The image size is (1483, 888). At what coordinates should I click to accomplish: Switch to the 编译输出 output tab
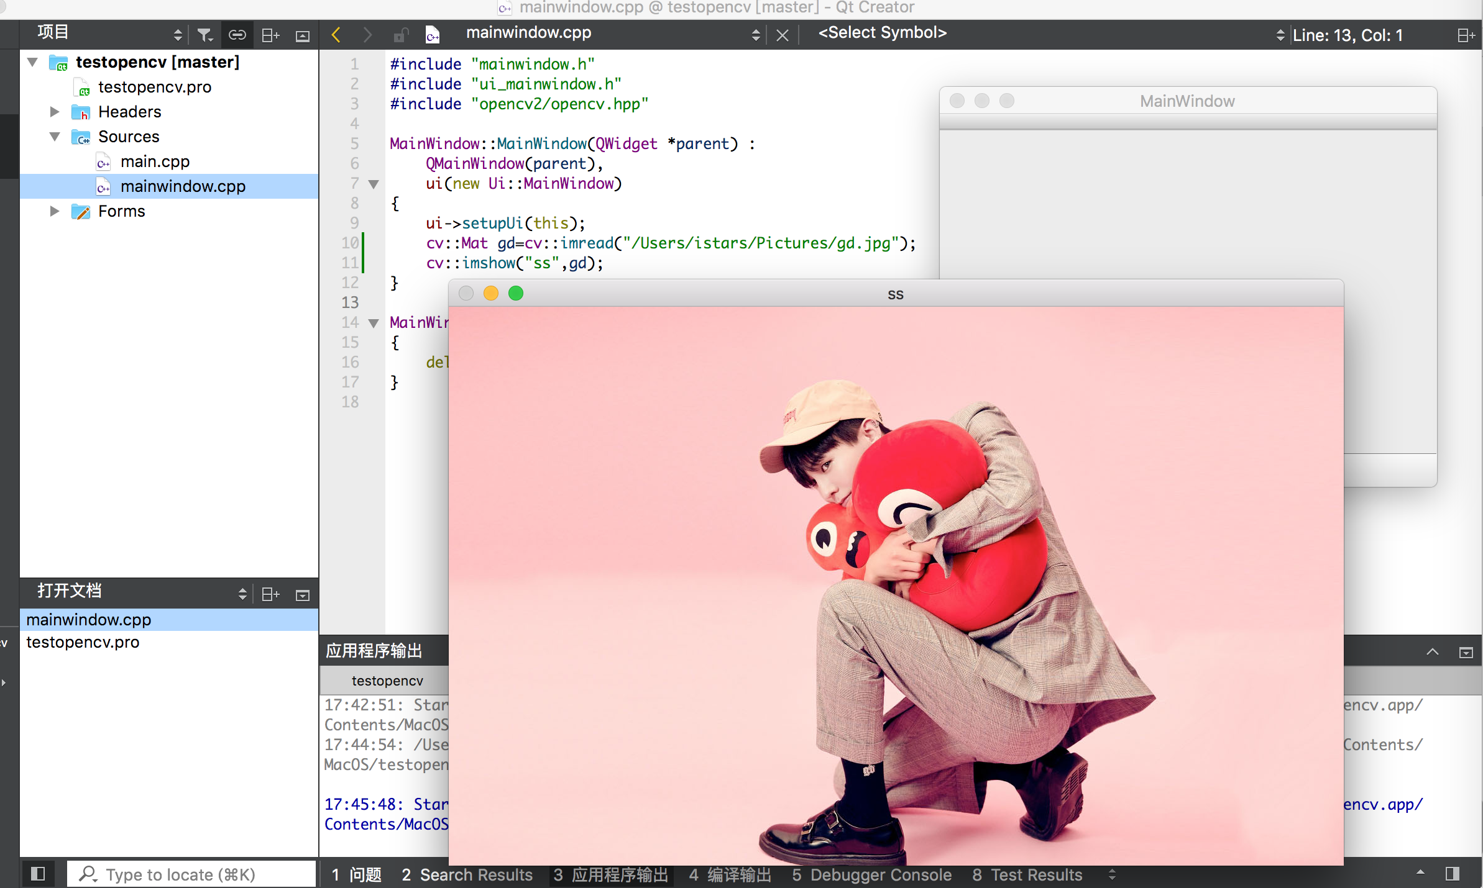pyautogui.click(x=730, y=875)
